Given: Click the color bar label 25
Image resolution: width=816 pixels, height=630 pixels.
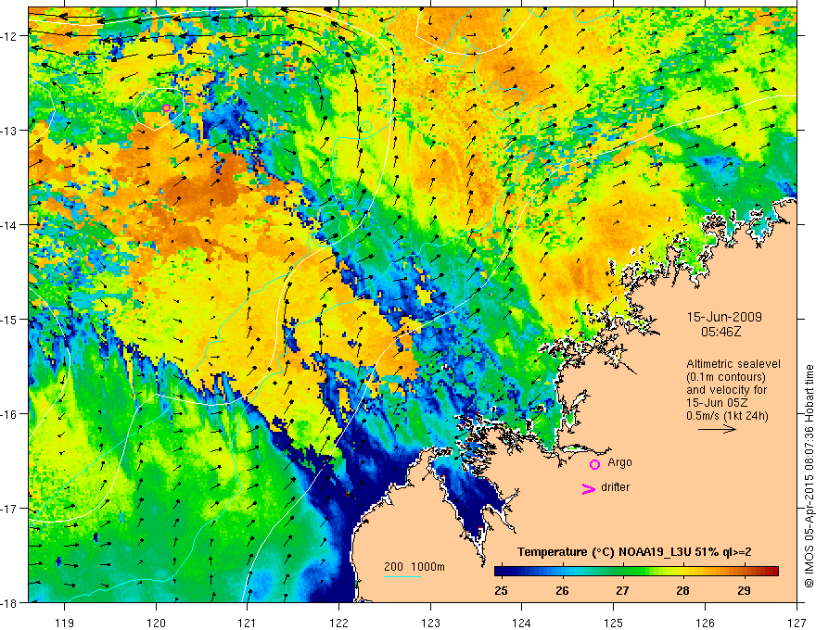Looking at the screenshot, I should coord(501,590).
